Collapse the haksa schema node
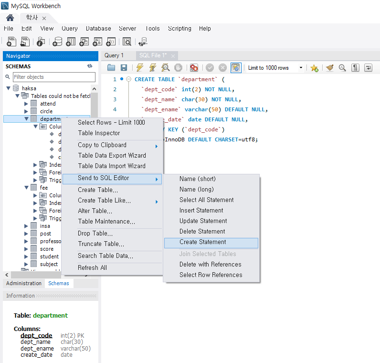The width and height of the screenshot is (380, 363). point(9,88)
